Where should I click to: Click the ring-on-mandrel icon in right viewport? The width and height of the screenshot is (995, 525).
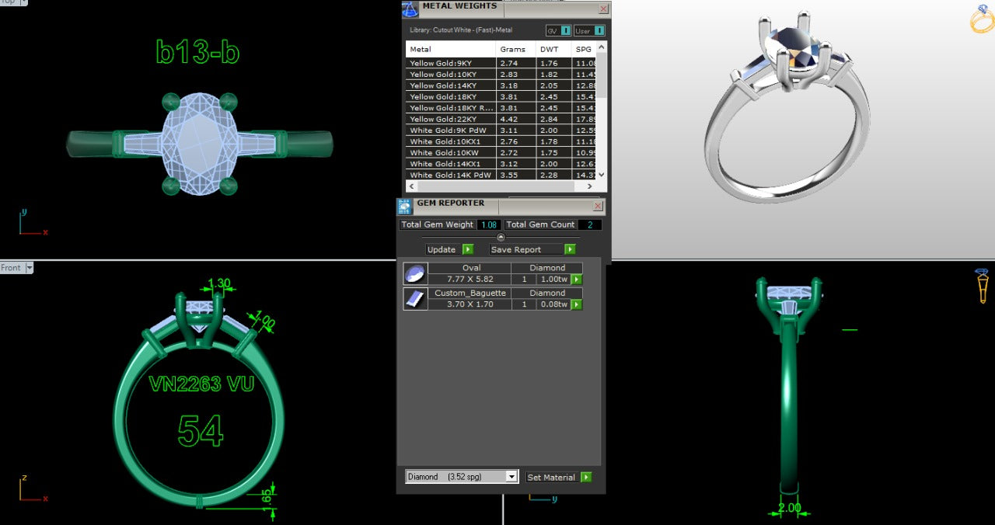pyautogui.click(x=984, y=286)
